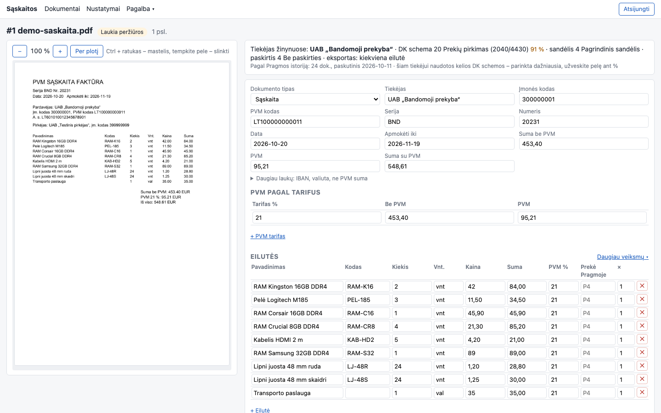Delete the RAM Corsair 16GB DDR4 row
This screenshot has width=661, height=413.
click(x=642, y=313)
